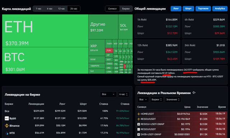Select the 1 час timeframe tab
This screenshot has height=138, width=230.
pos(38,9)
